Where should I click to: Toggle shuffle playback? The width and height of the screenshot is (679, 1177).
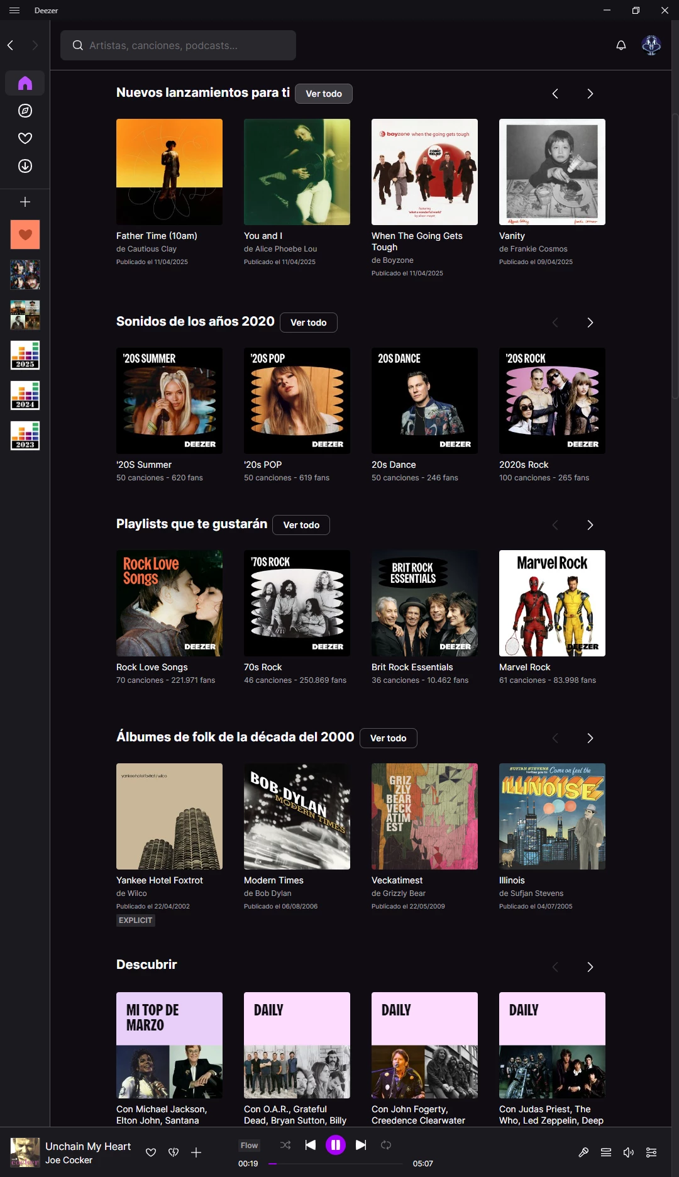285,1145
